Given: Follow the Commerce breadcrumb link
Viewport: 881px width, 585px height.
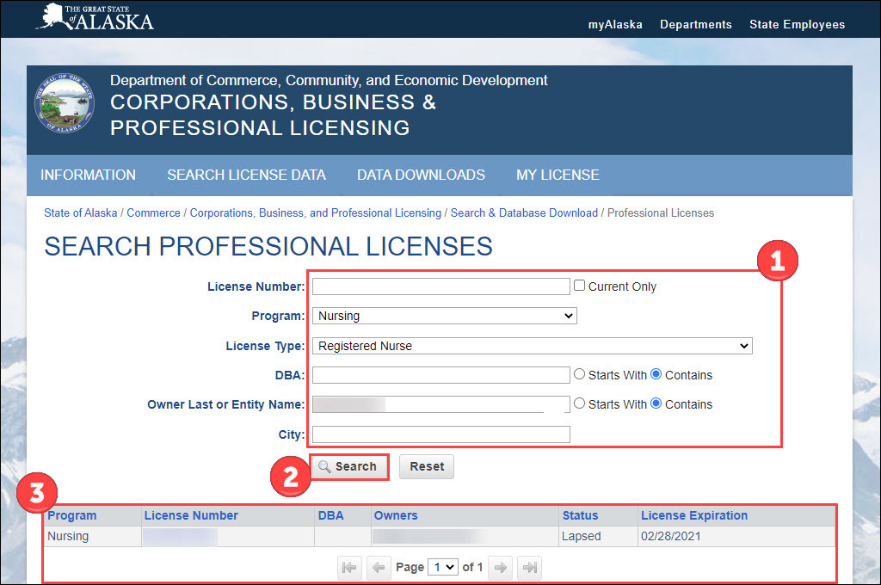Looking at the screenshot, I should tap(153, 213).
